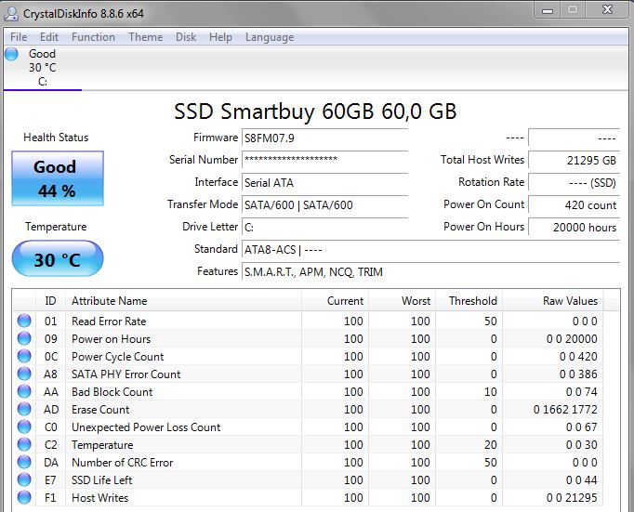Select the Number of CRC Error attribute name
Screen dimensions: 634x512
pos(123,463)
